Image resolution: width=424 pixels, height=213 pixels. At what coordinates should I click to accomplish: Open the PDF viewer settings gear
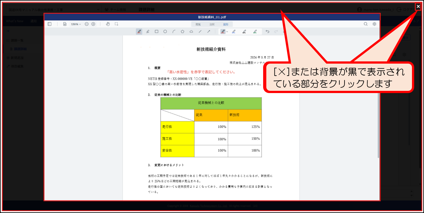374,24
